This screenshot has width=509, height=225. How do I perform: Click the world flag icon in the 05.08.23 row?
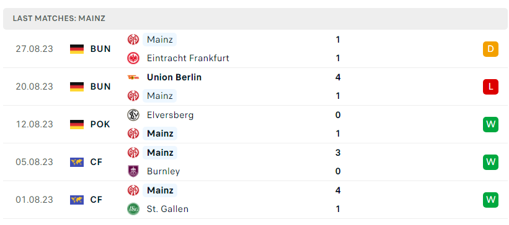(x=77, y=162)
